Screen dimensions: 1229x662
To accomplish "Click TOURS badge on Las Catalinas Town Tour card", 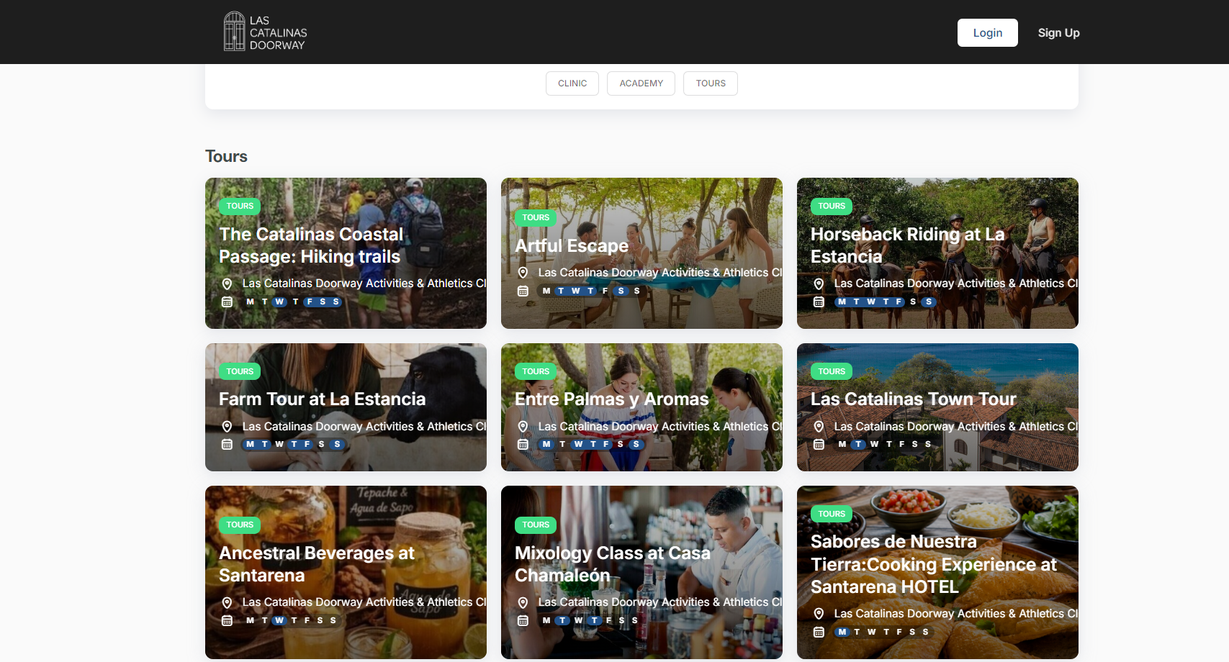I will pos(832,371).
